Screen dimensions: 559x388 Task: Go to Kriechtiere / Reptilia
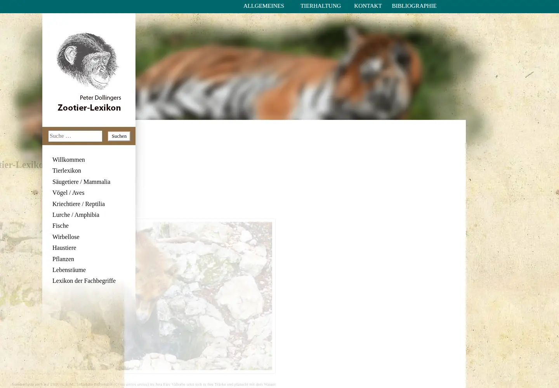[78, 204]
